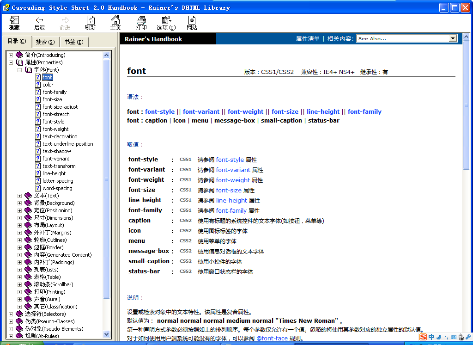Viewport: 473px width, 345px height.
Task: Expand the 列表(Lists) tree node
Action: coord(19,270)
